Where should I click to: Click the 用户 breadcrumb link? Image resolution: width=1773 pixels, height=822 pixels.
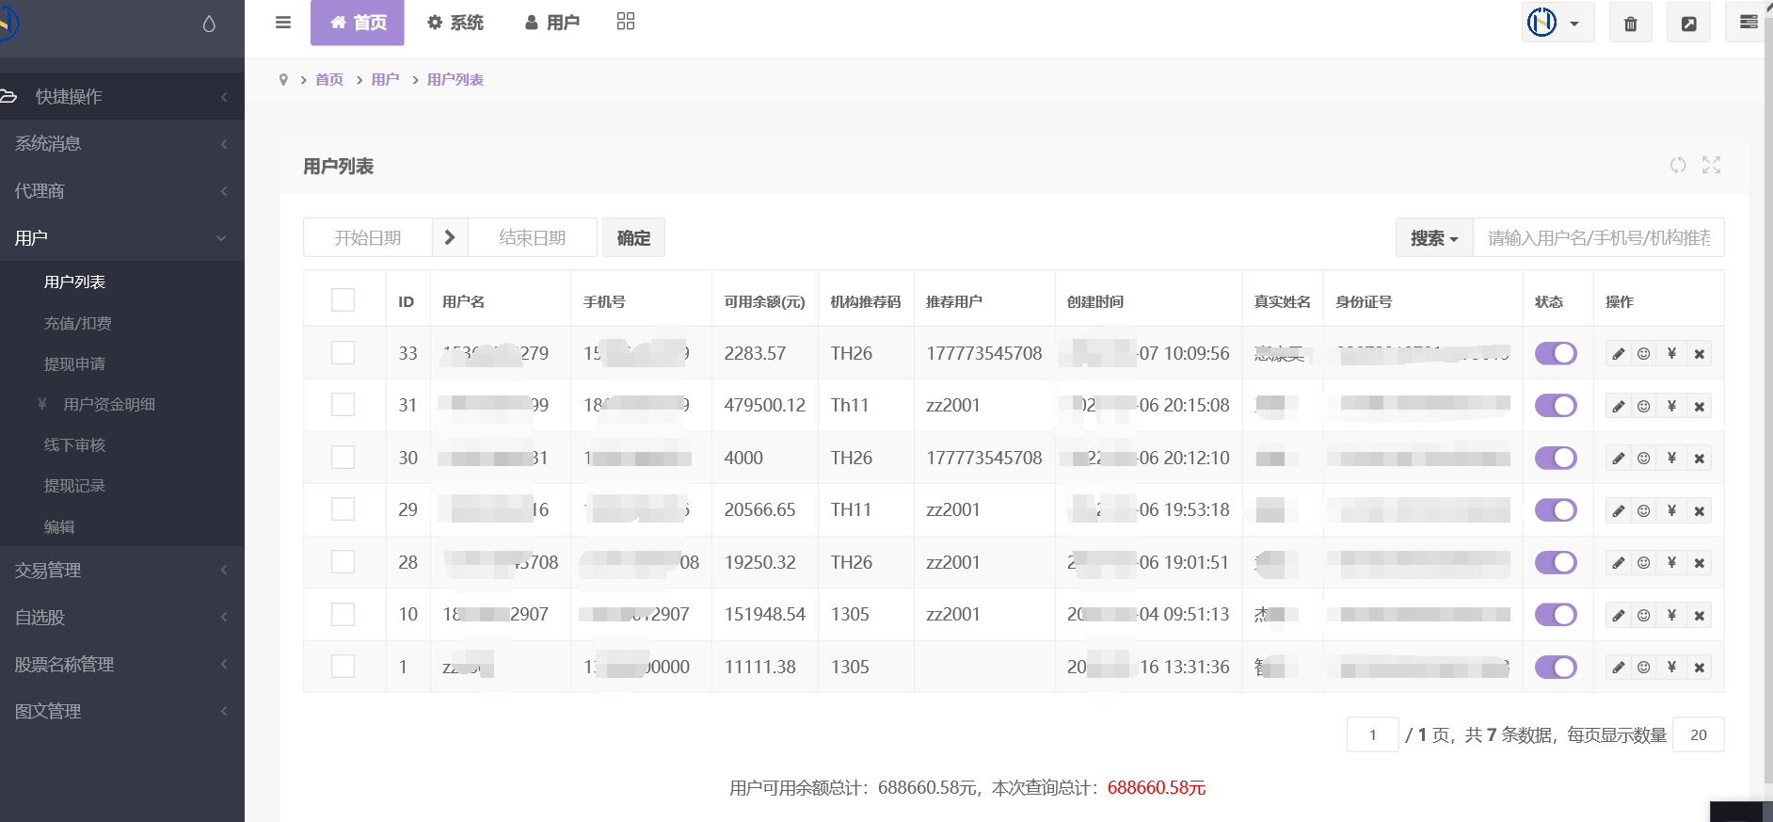(385, 80)
